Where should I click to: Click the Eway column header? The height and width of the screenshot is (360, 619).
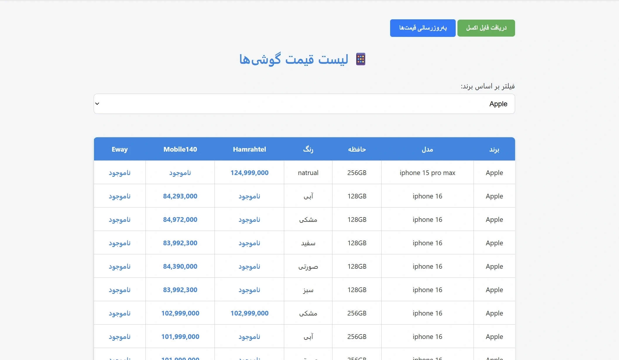[120, 149]
